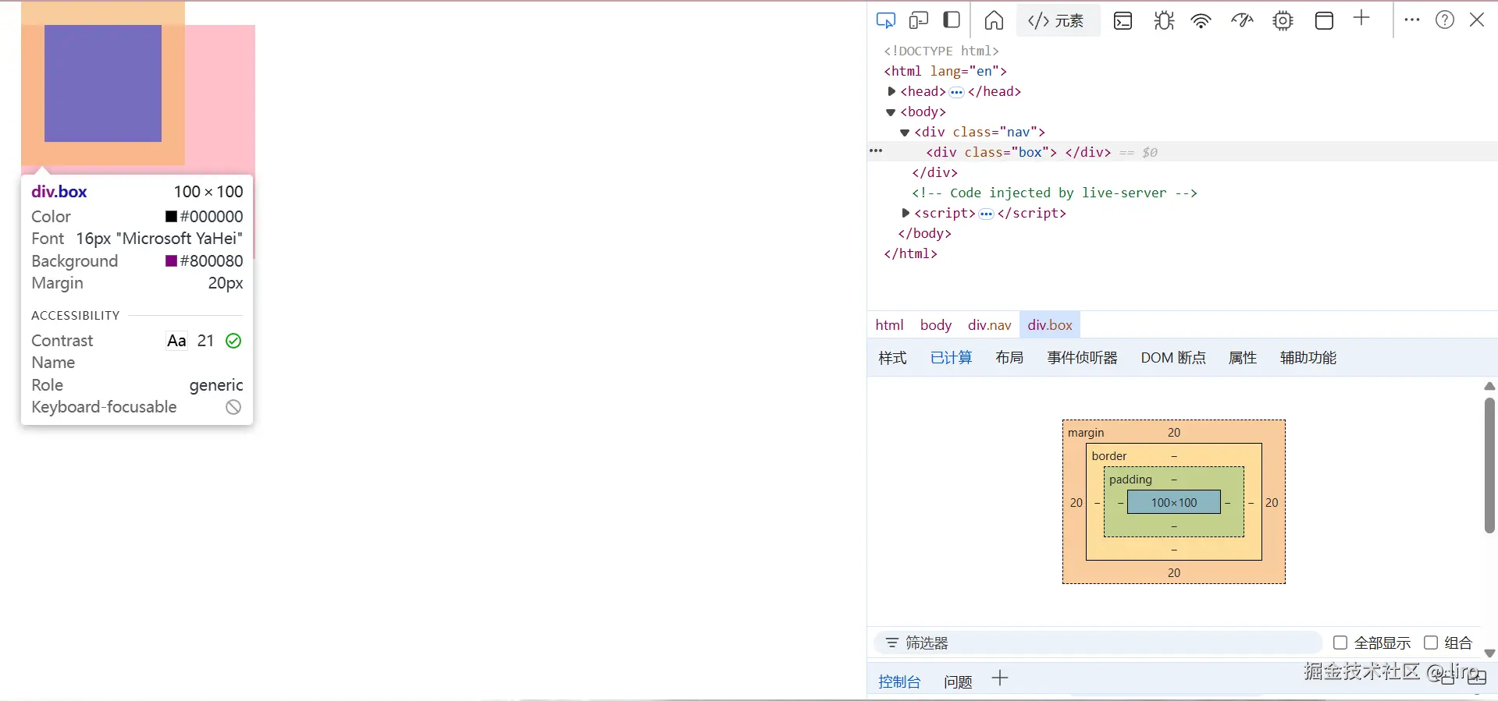This screenshot has height=701, width=1498.
Task: Close the DevTools panel
Action: coord(1477,19)
